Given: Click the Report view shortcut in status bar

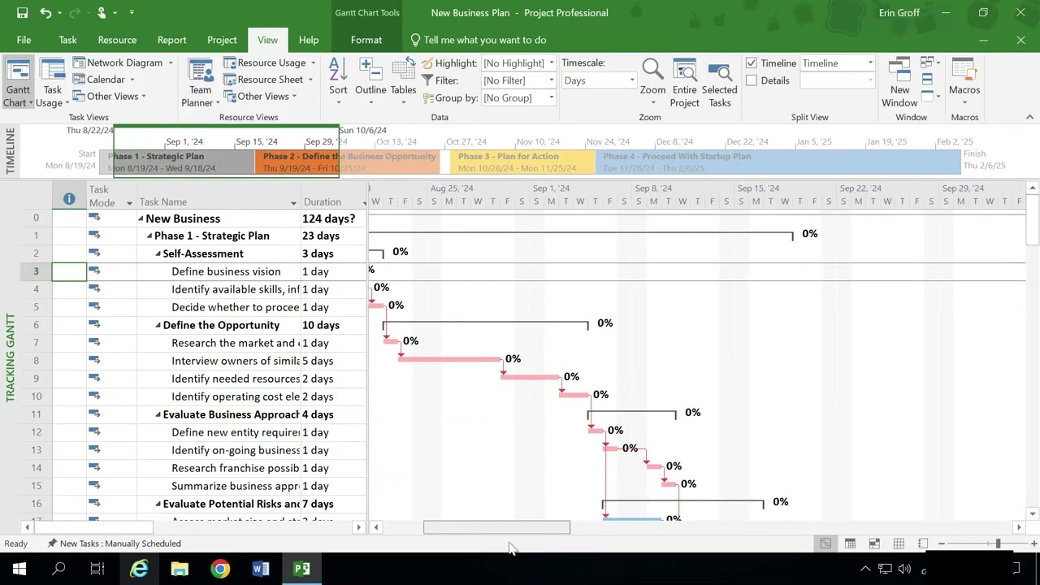Looking at the screenshot, I should (x=923, y=544).
